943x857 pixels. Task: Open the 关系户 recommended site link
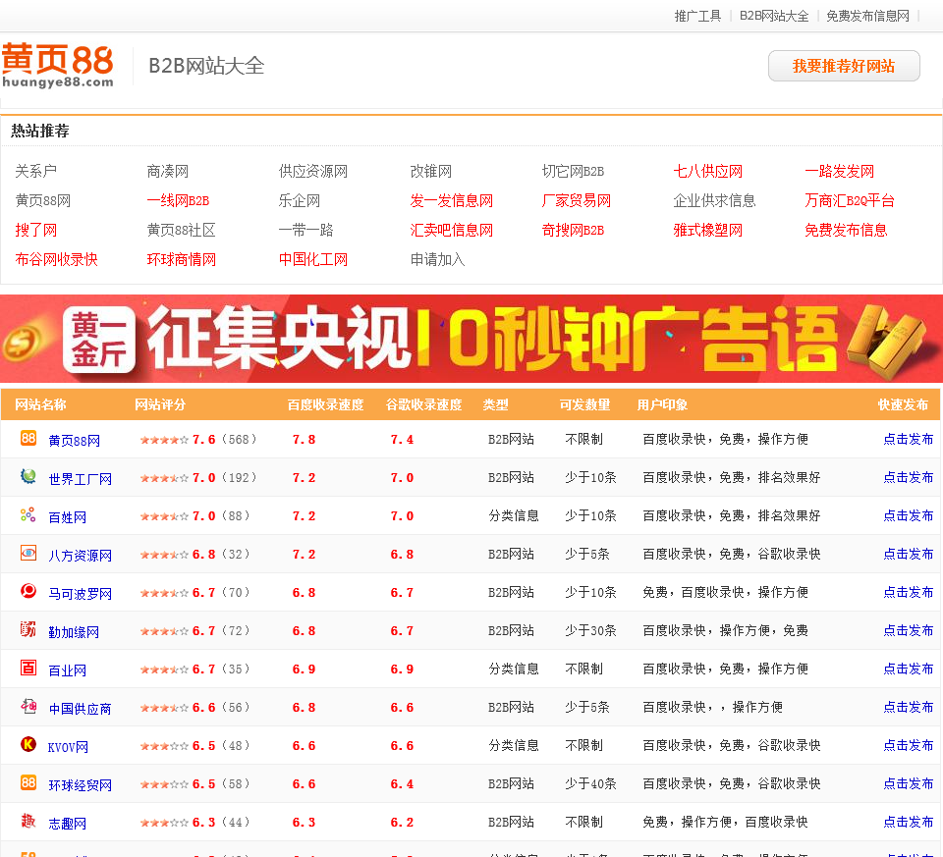36,171
